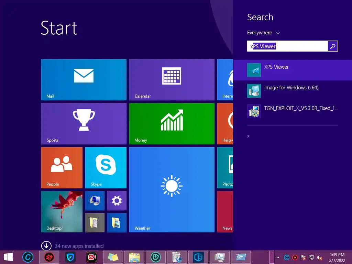Viewport: 352px width, 264px height.
Task: Click the Windows Start button in taskbar
Action: pos(8,257)
